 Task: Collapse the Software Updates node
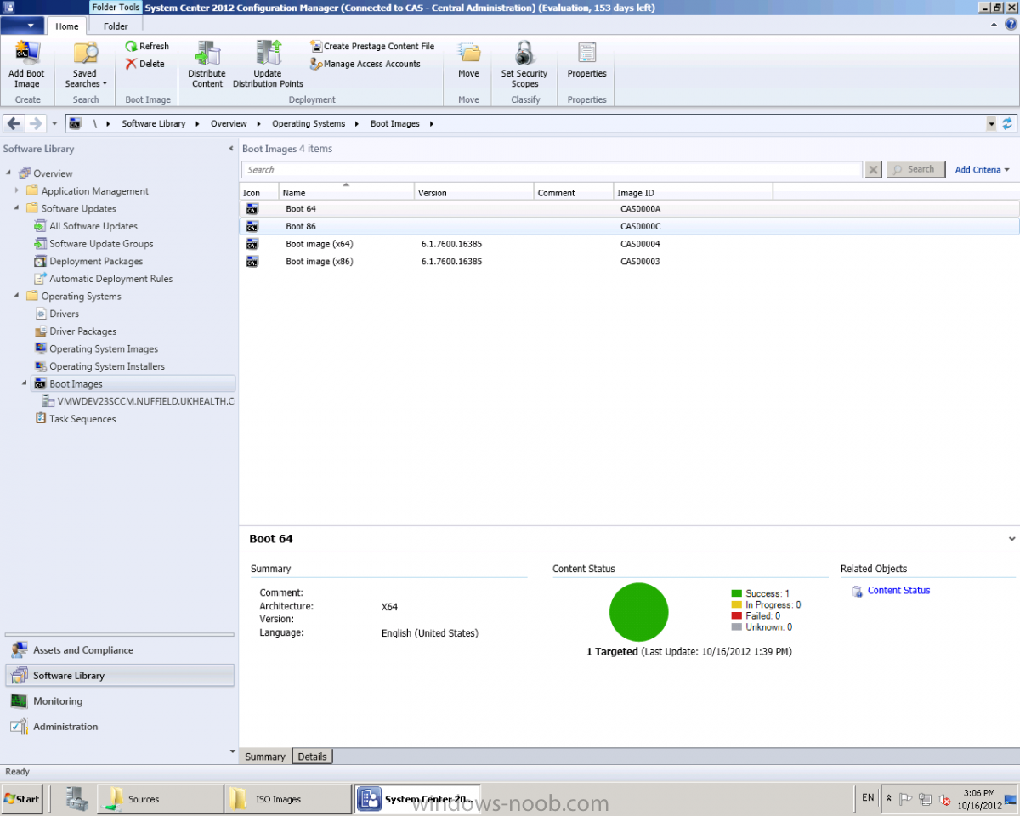[x=16, y=208]
